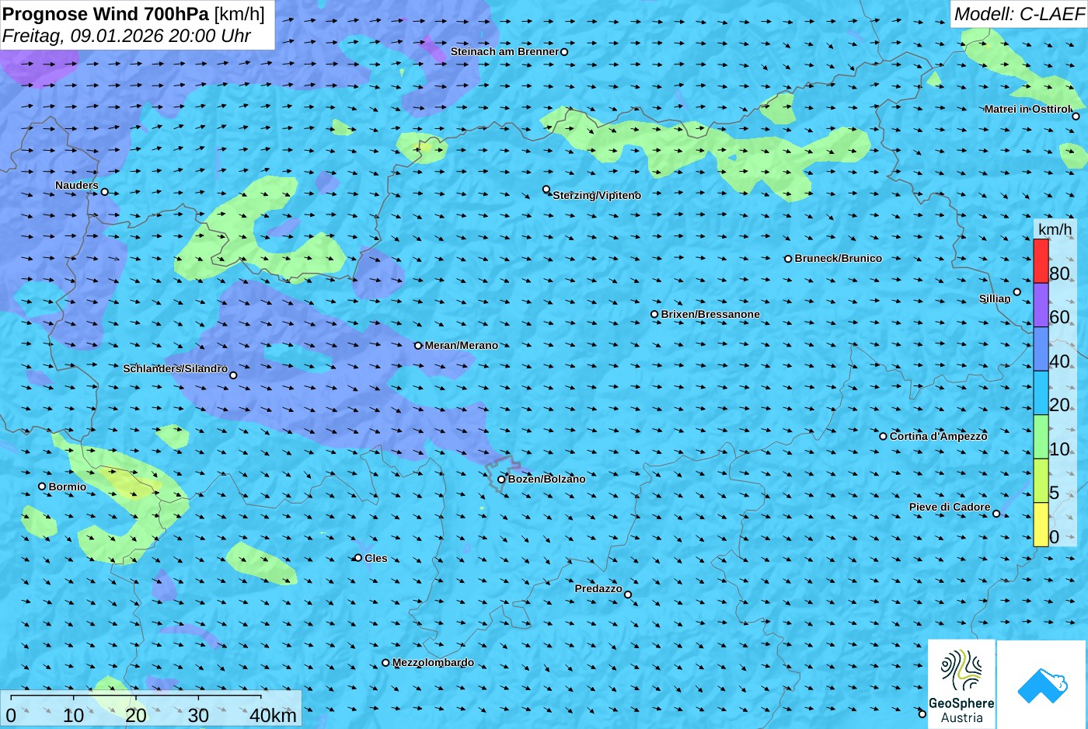Click the Steinach am Brenner marker

(564, 52)
